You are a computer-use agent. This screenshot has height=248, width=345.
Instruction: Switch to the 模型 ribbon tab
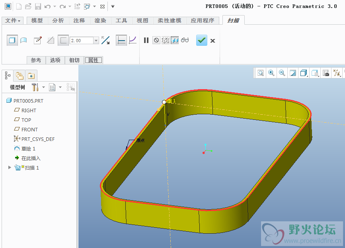click(x=37, y=20)
